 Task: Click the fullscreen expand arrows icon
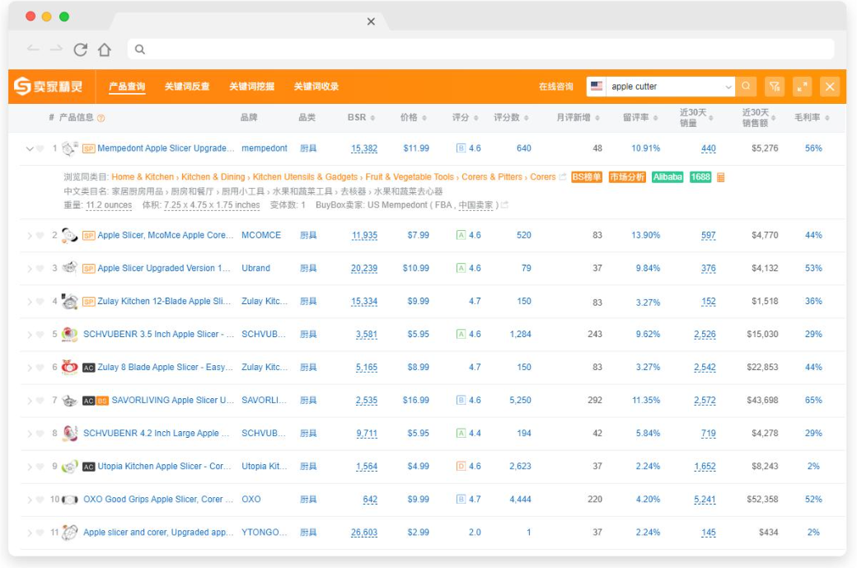(x=802, y=87)
